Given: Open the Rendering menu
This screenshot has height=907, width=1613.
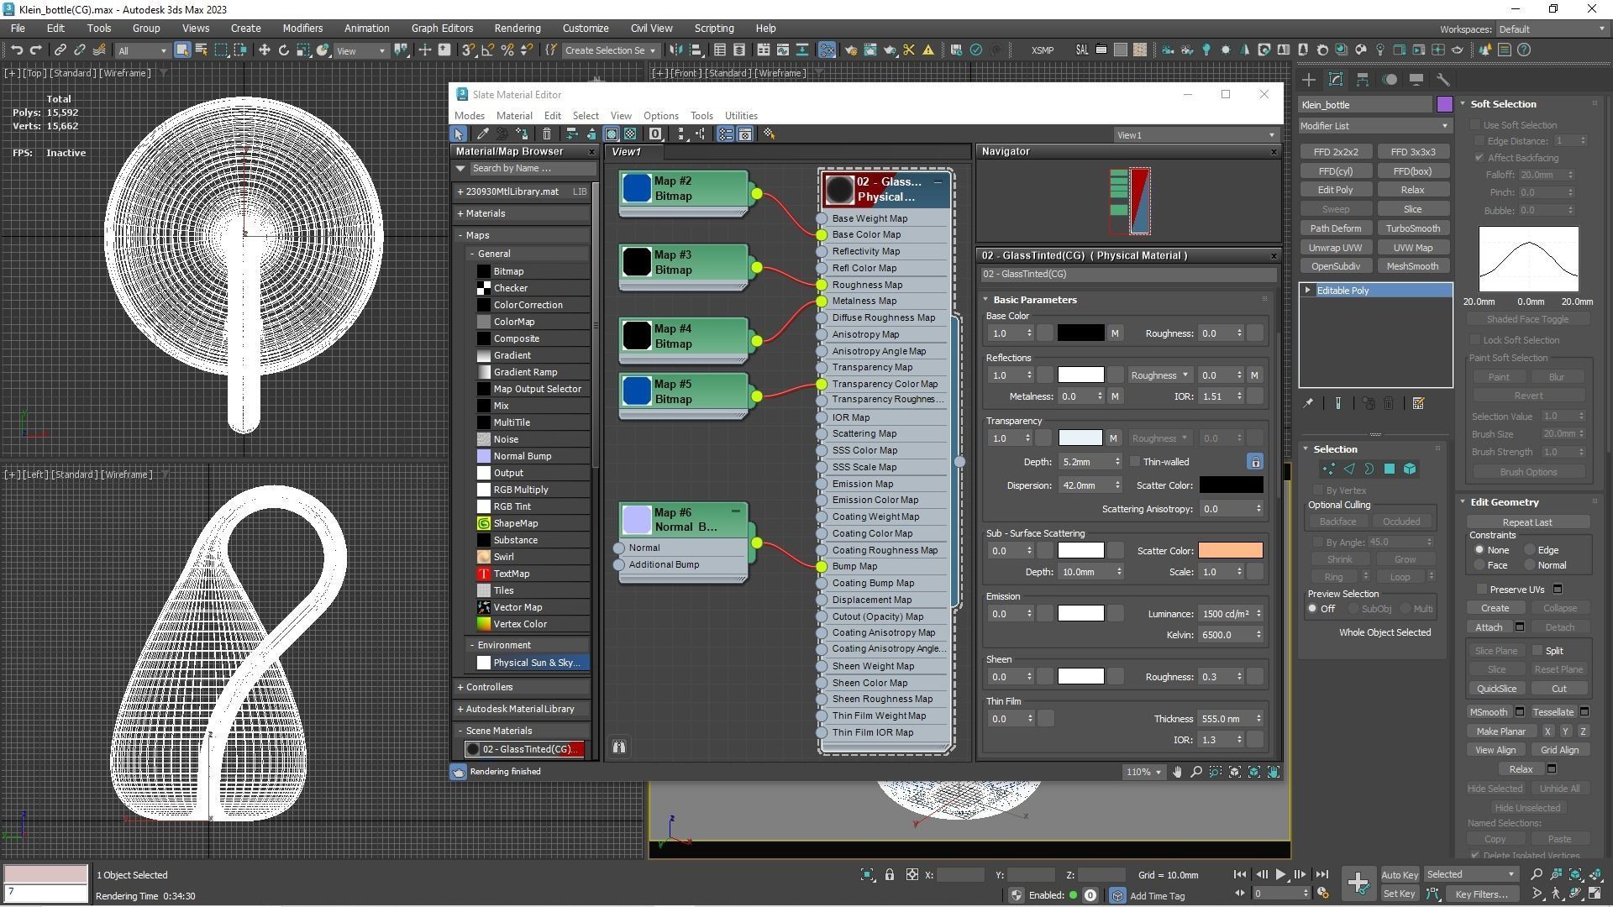Looking at the screenshot, I should coord(517,28).
